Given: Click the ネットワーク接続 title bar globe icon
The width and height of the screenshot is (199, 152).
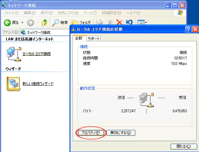Looking at the screenshot, I should pyautogui.click(x=4, y=5).
